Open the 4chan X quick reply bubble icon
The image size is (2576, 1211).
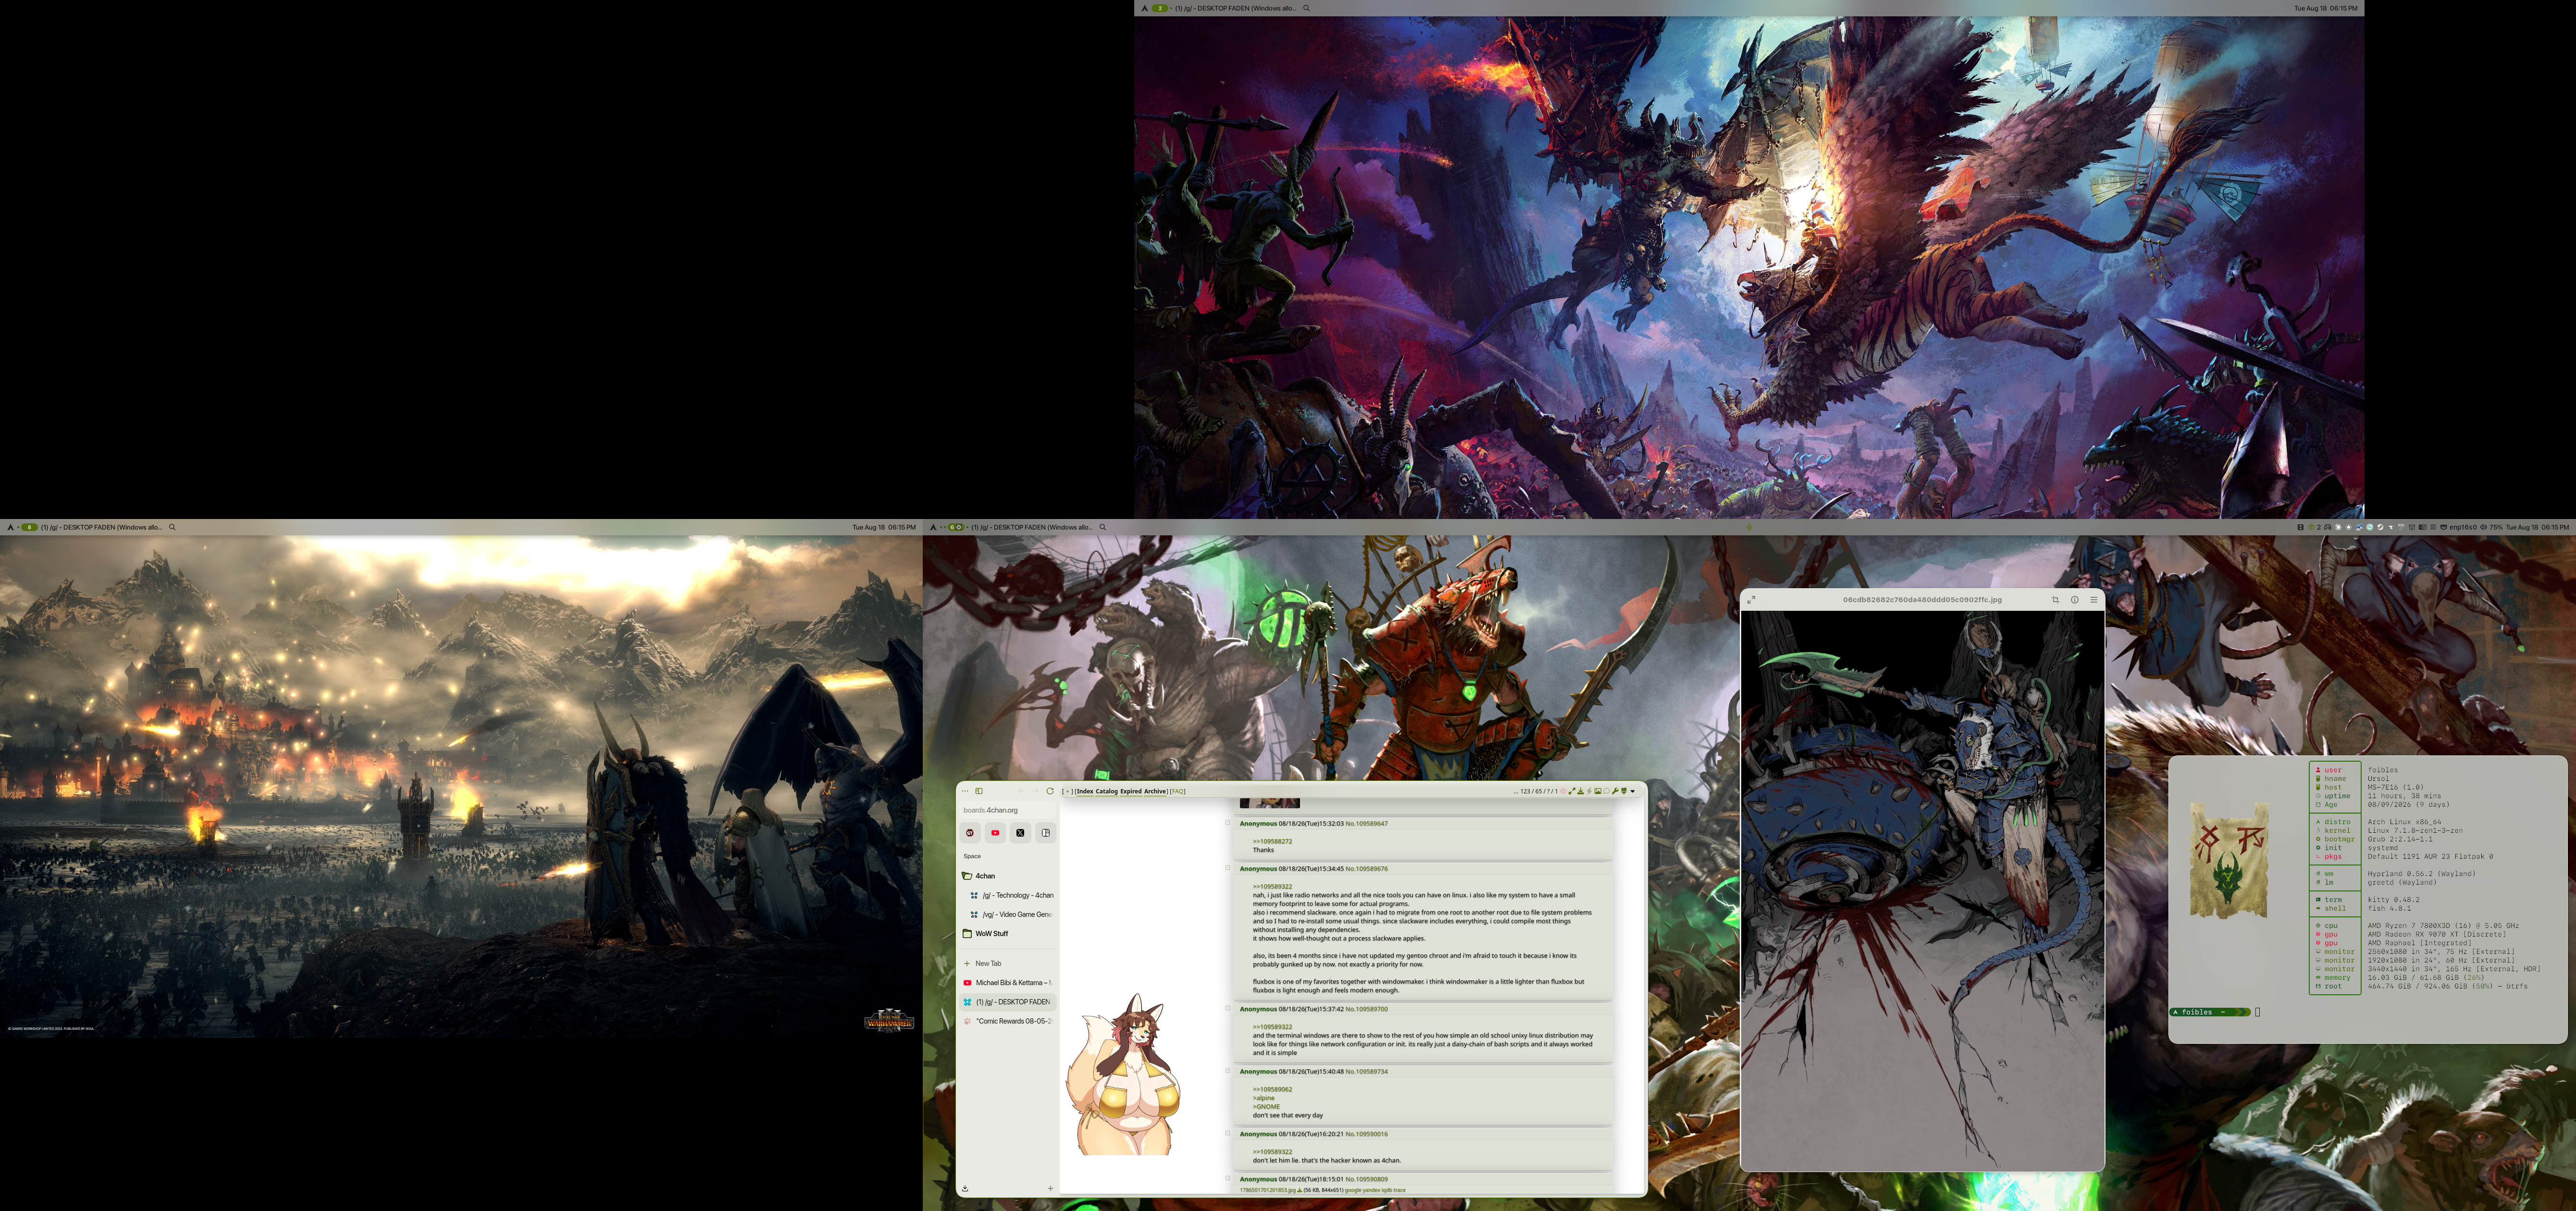point(1606,791)
